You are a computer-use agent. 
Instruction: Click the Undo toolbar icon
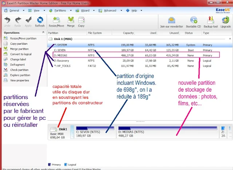[7, 22]
